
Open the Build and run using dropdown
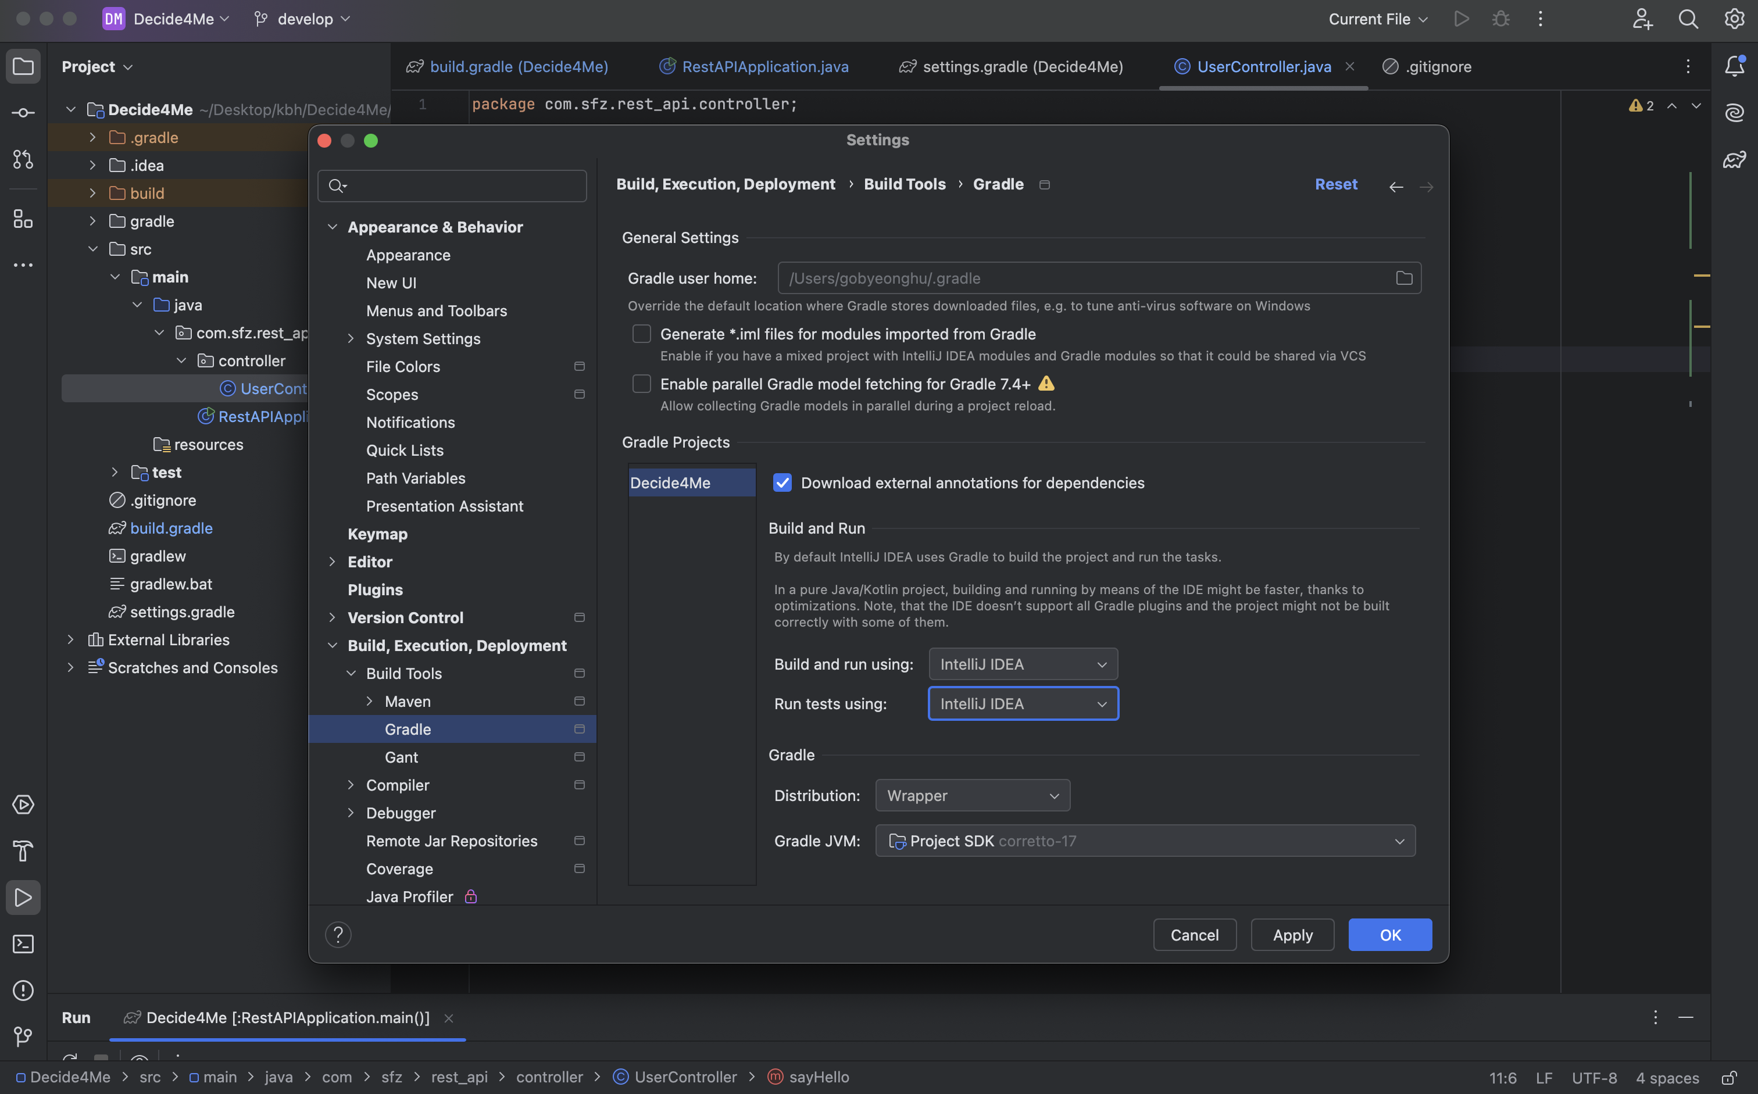(x=1023, y=664)
